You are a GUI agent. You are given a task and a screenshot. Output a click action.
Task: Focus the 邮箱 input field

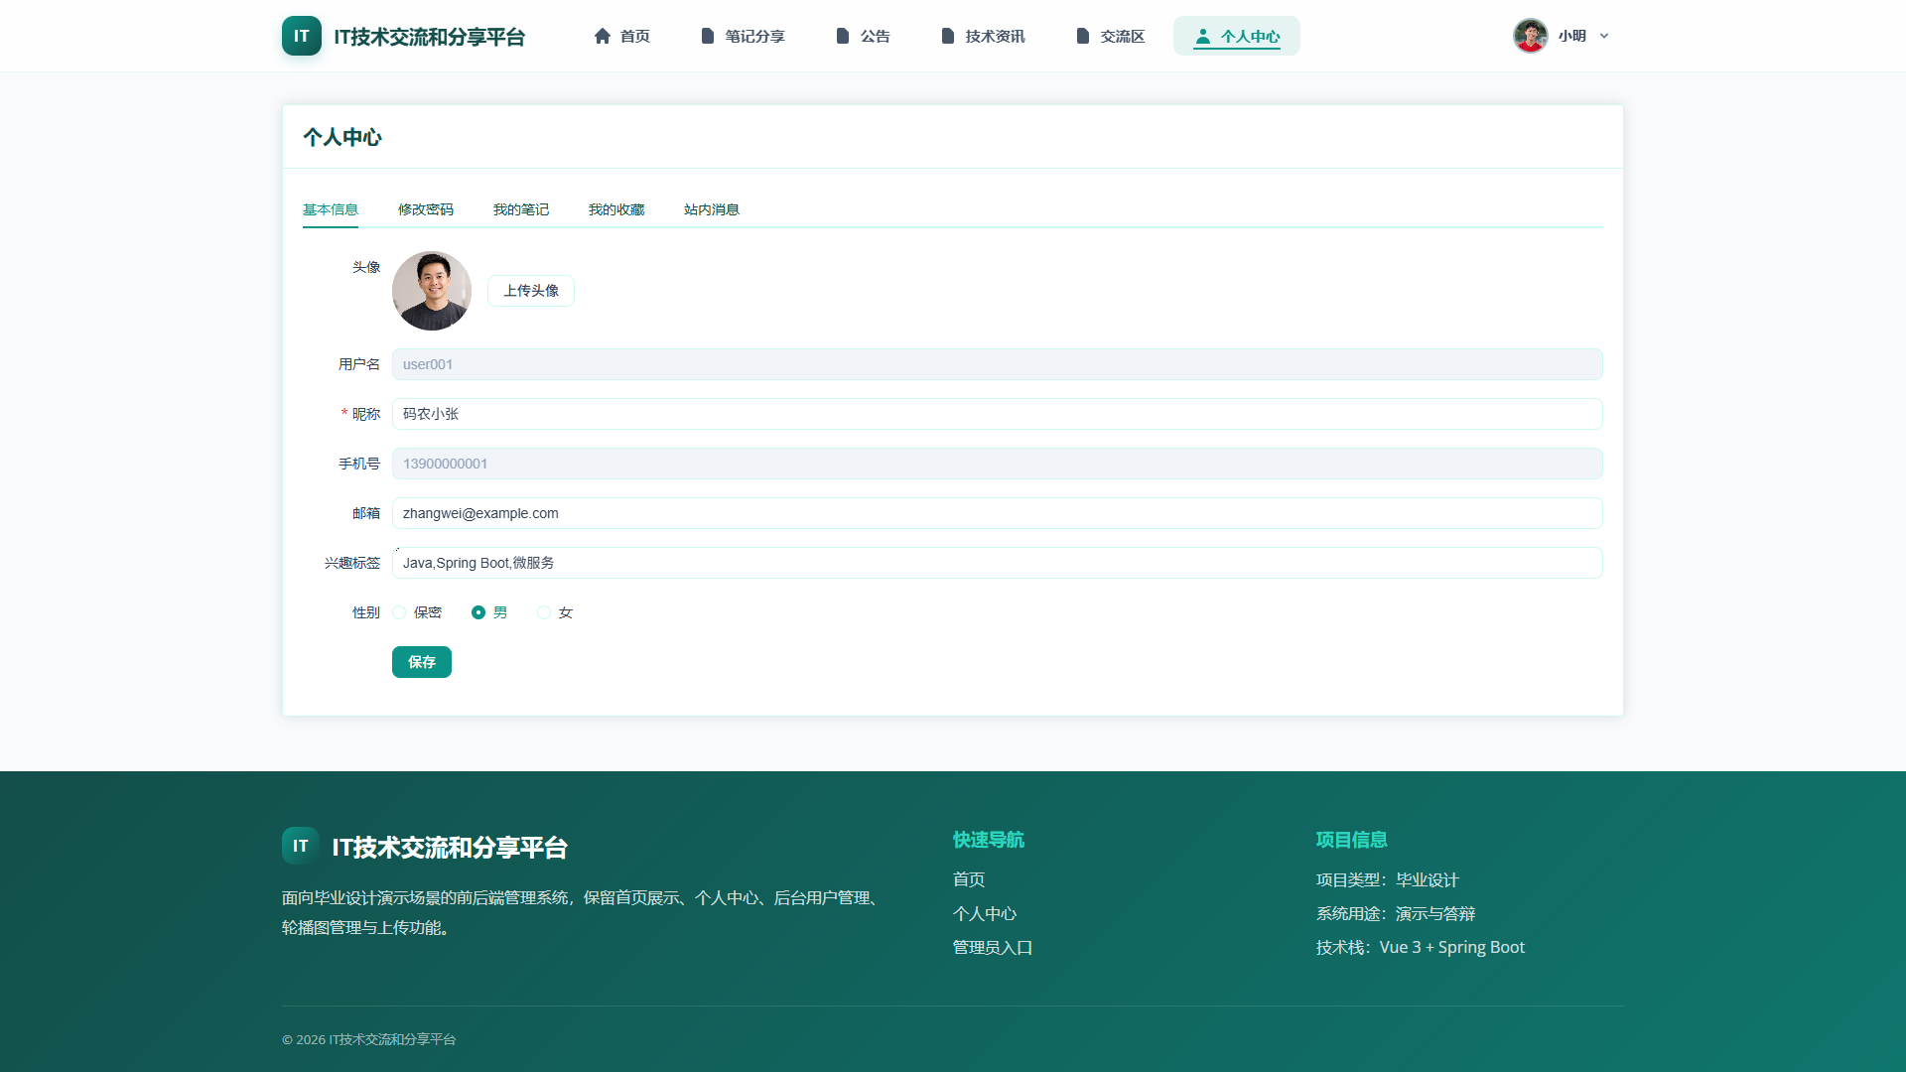pyautogui.click(x=998, y=513)
